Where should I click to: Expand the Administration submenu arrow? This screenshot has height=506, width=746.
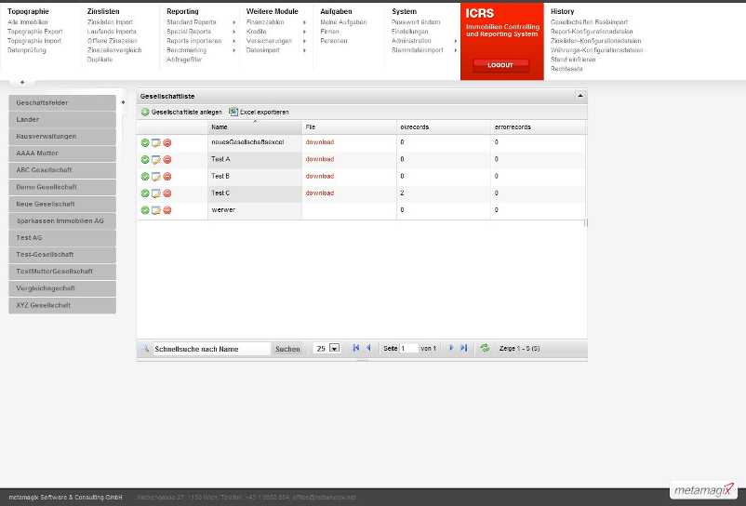(455, 41)
